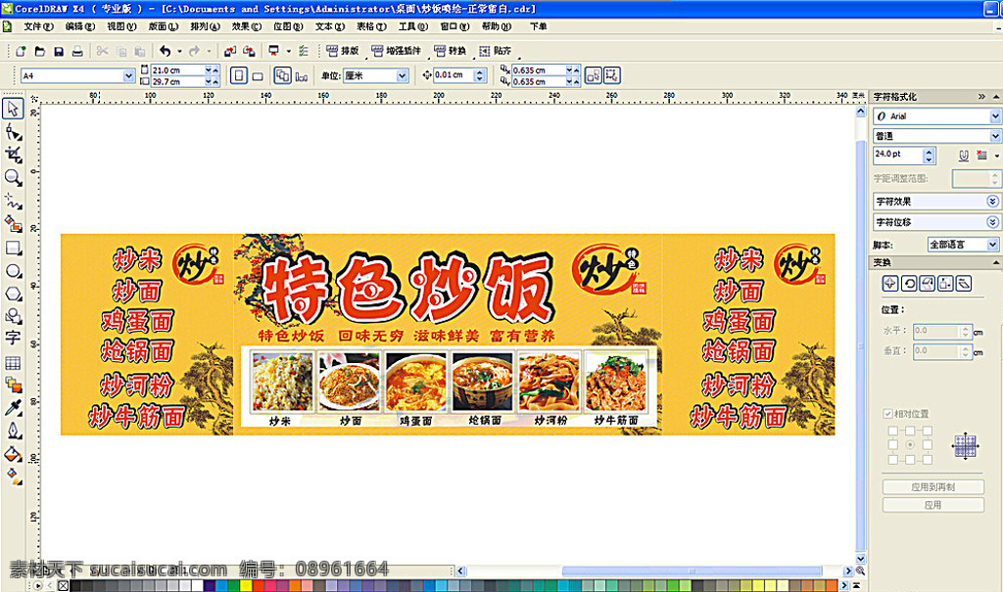1003x592 pixels.
Task: Create a new document with New icon
Action: coord(21,51)
